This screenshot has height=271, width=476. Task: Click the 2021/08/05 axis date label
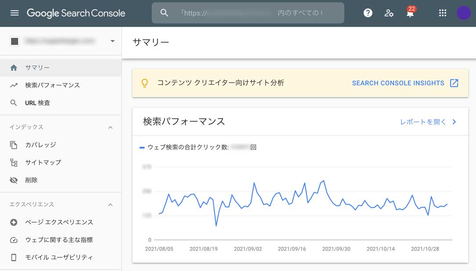159,249
